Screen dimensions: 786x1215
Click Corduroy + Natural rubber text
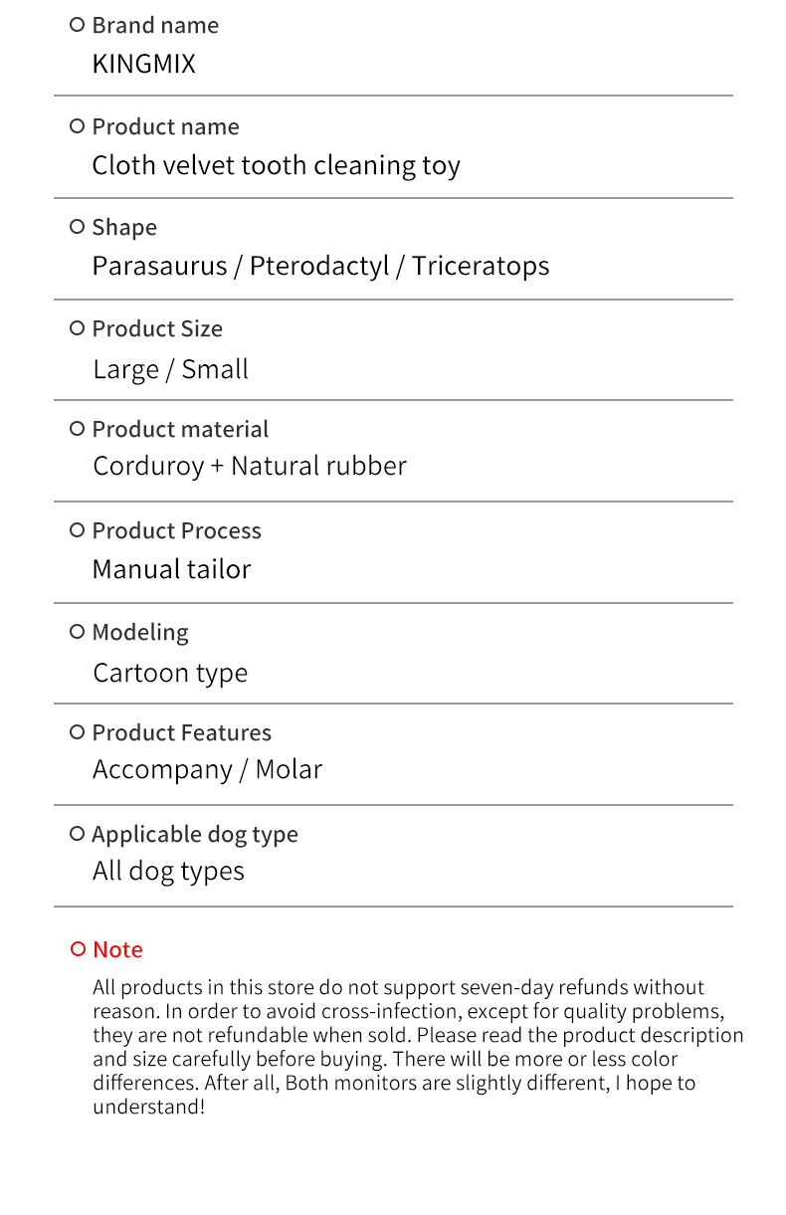coord(250,467)
